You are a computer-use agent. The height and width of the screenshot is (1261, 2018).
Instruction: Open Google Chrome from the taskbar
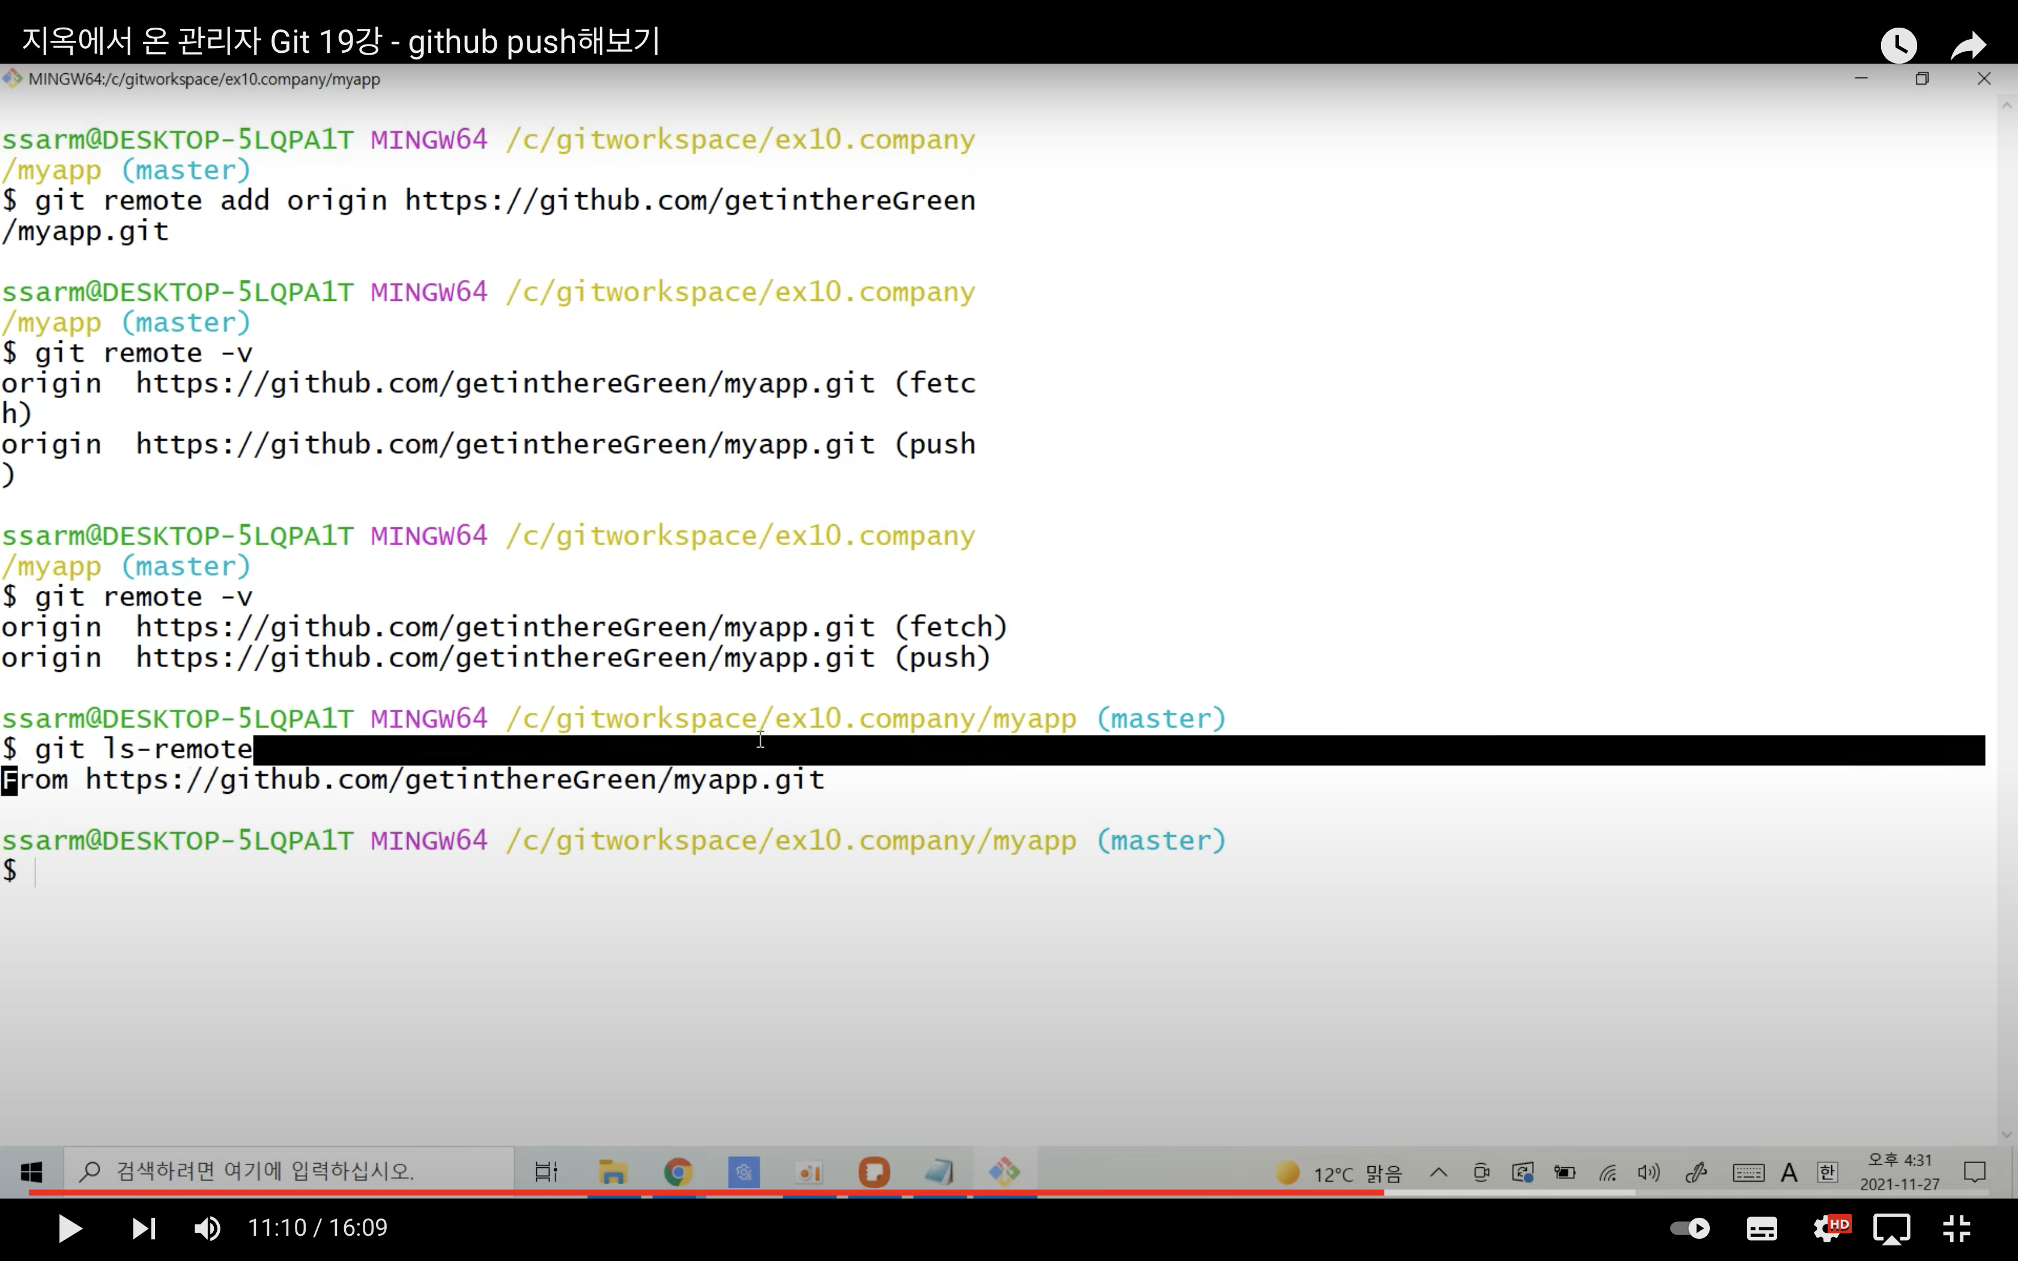678,1172
